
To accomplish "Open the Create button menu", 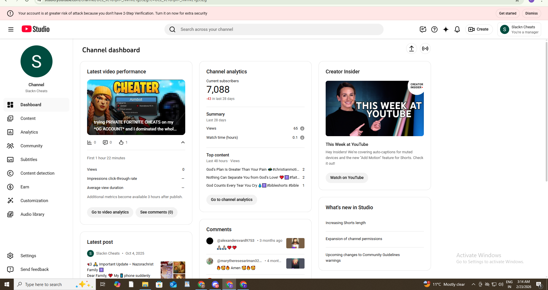I will [479, 29].
